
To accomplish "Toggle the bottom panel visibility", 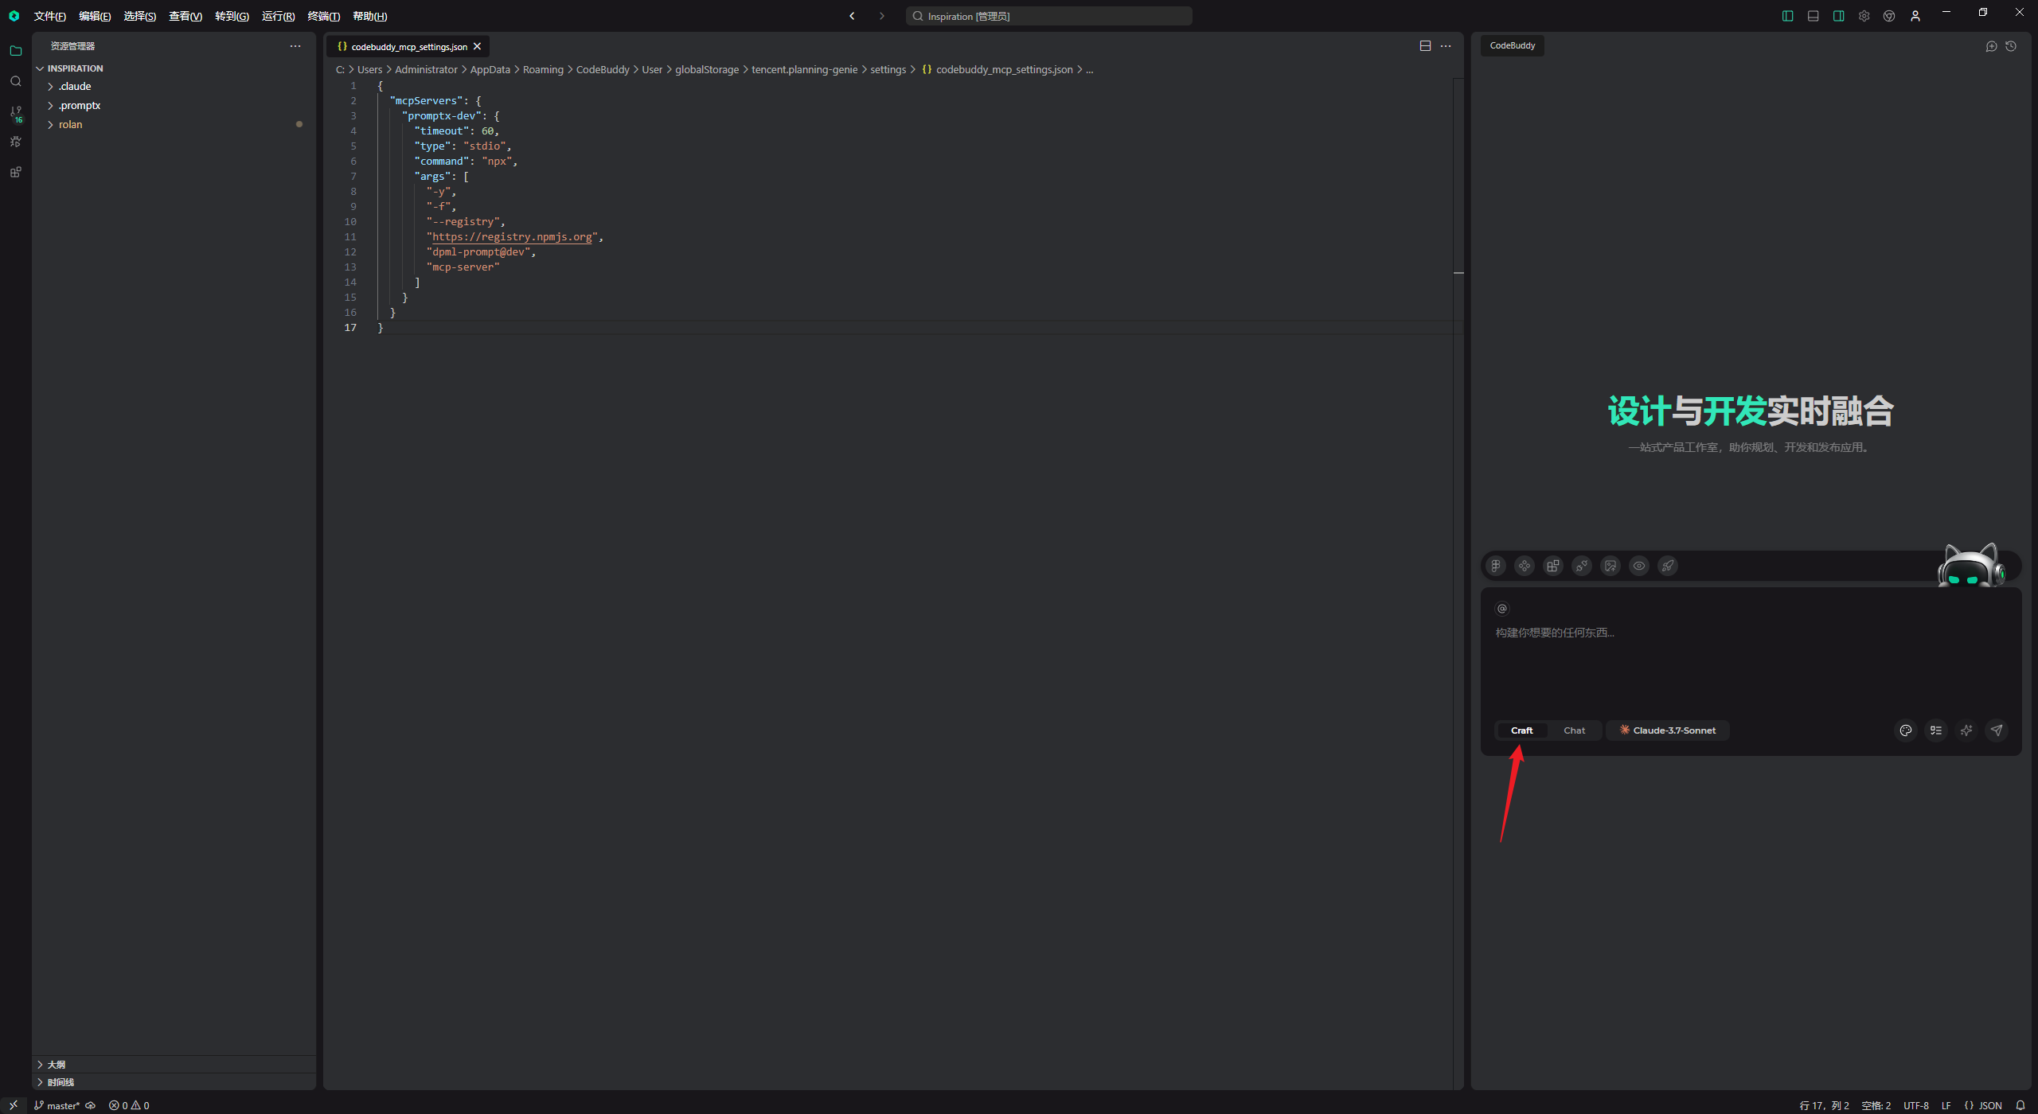I will pyautogui.click(x=1814, y=16).
